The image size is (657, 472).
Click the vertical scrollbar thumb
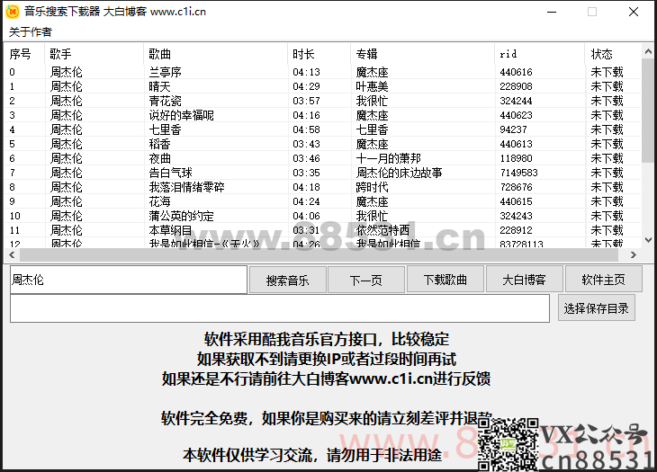(648, 111)
